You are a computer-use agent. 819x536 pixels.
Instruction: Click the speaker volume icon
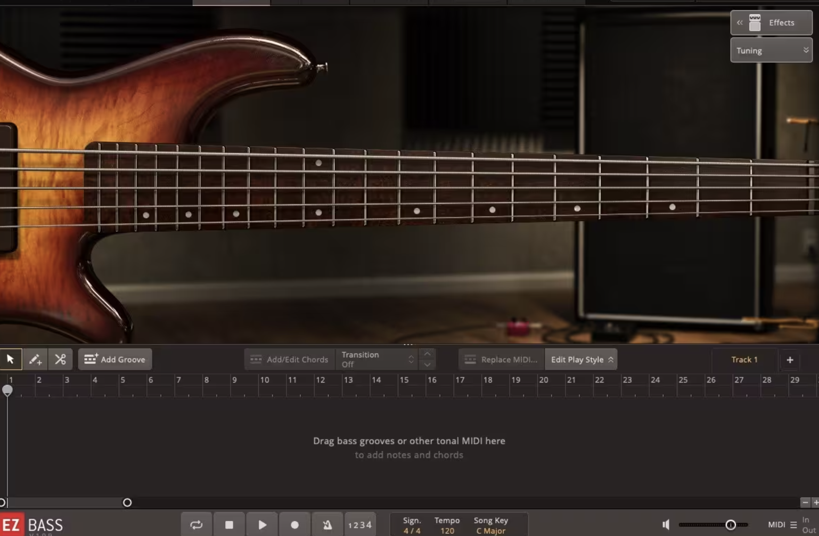665,524
